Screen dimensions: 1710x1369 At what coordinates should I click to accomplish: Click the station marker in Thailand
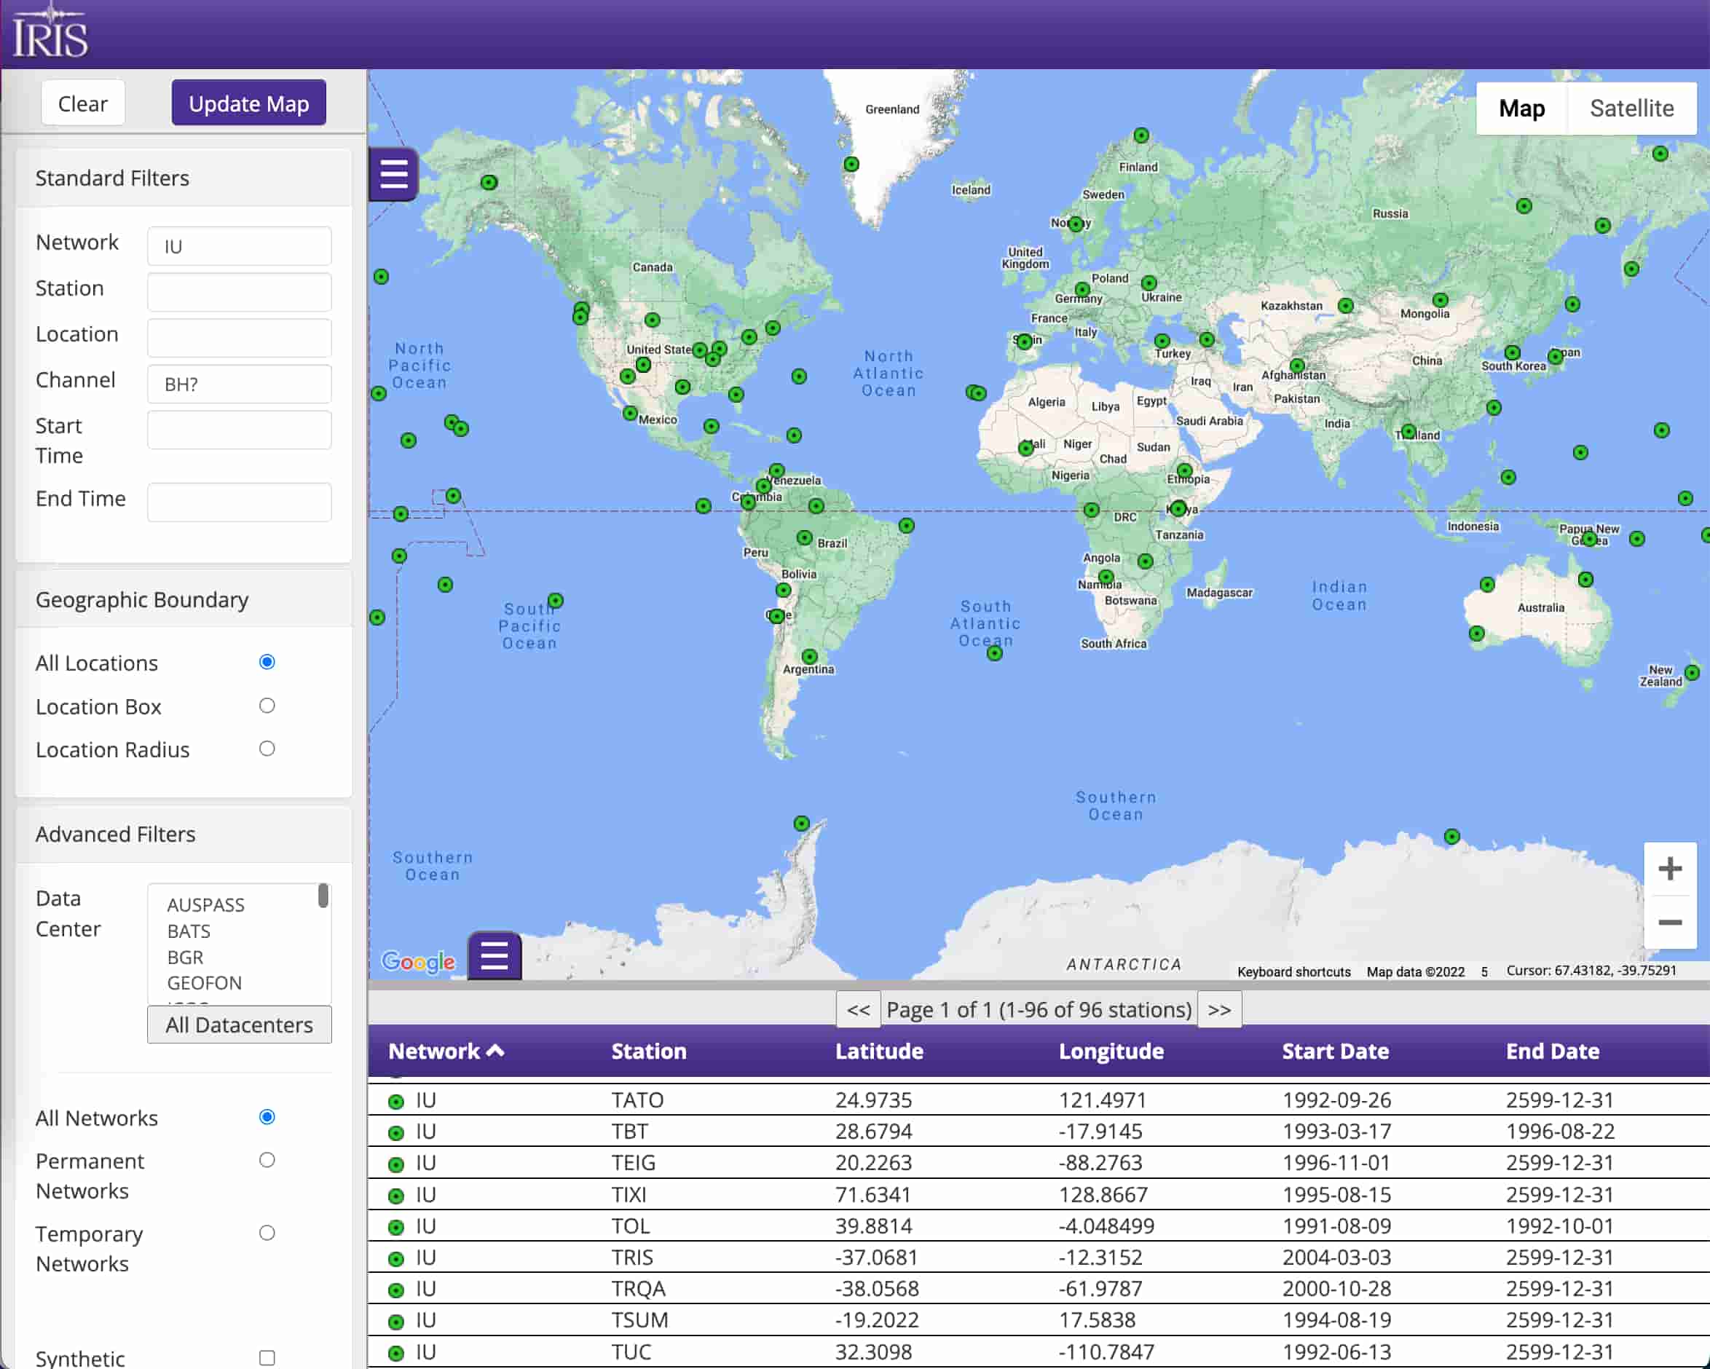pos(1408,432)
